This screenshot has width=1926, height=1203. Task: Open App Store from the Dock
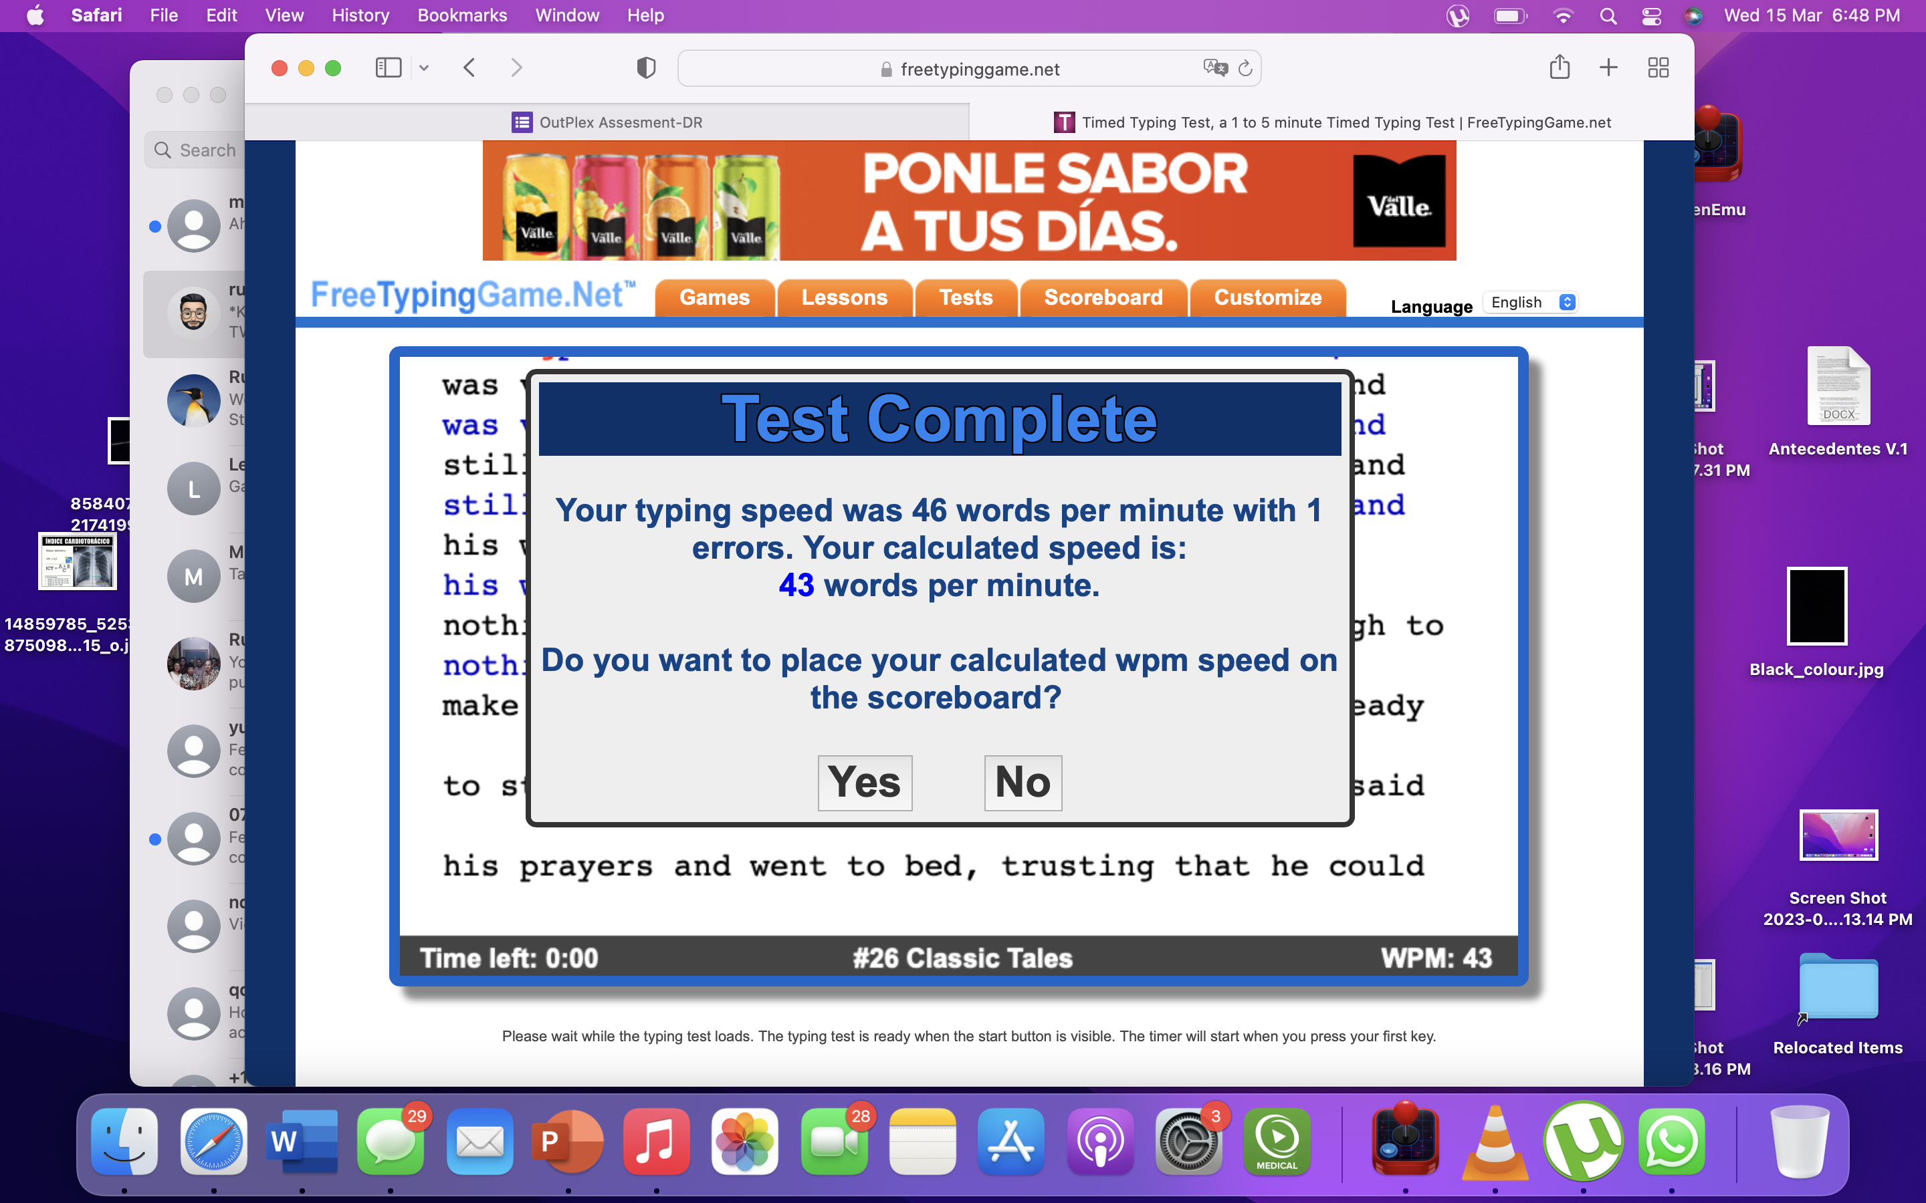1010,1141
